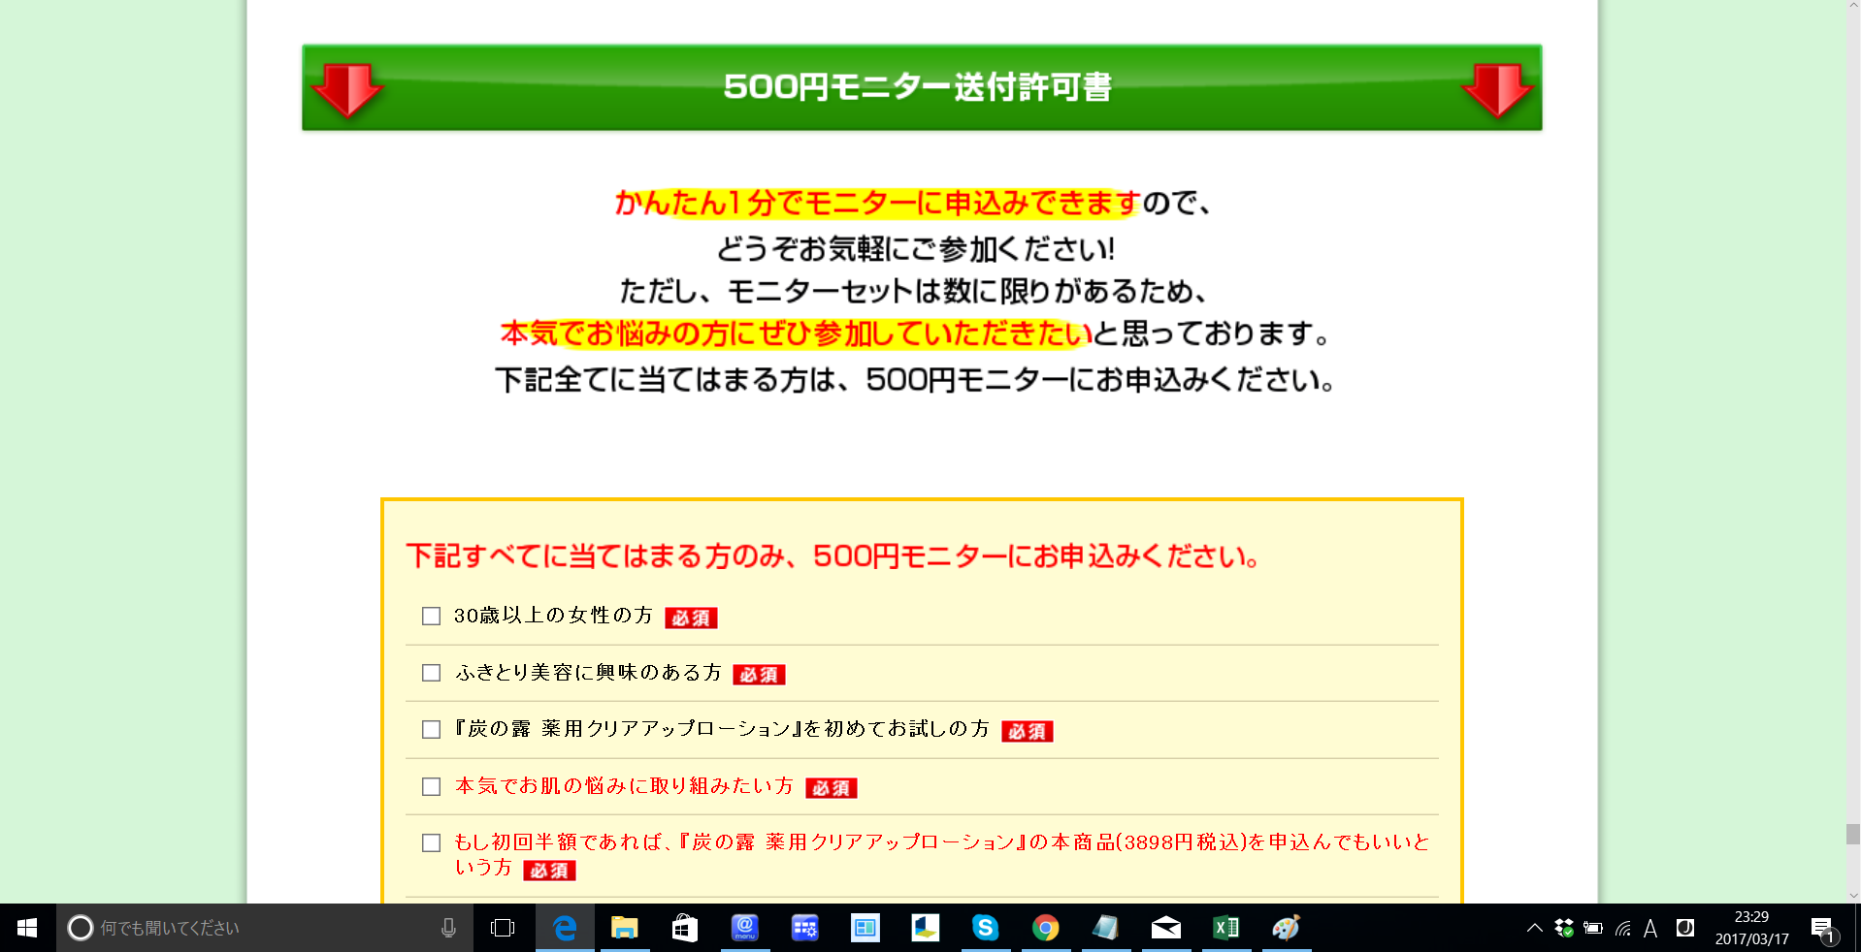Open the blue-yellow sail icon app
This screenshot has height=952, width=1861.
click(x=925, y=928)
